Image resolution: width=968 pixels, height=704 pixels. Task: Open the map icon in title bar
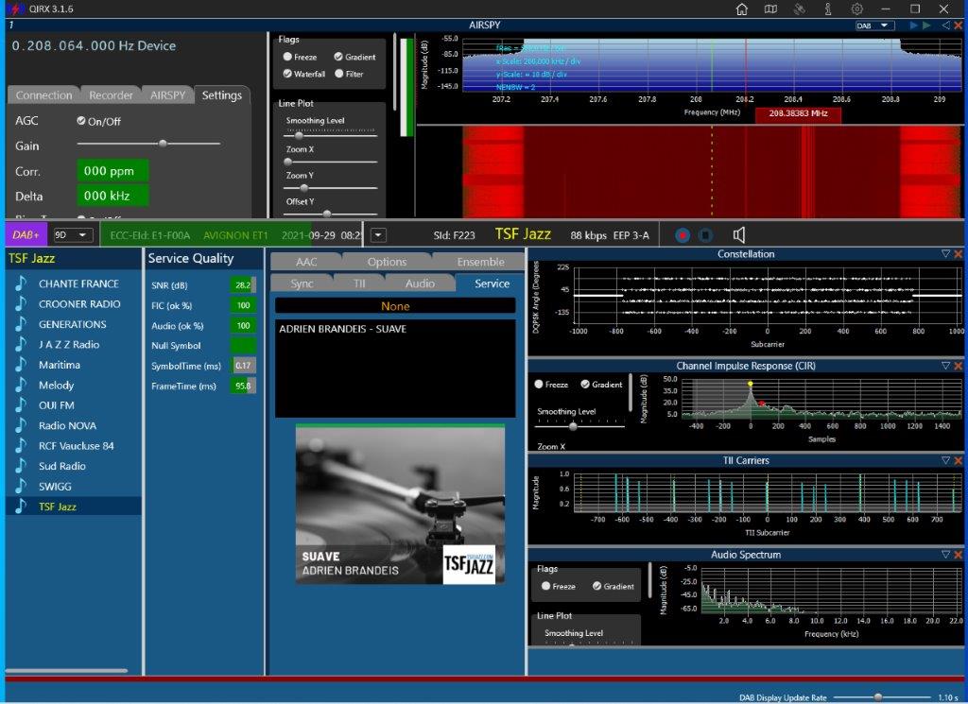(x=770, y=9)
